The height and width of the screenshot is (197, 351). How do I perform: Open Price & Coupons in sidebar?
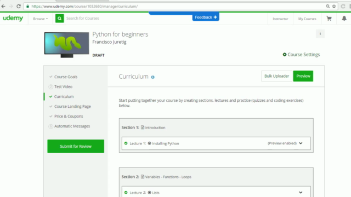tap(69, 116)
